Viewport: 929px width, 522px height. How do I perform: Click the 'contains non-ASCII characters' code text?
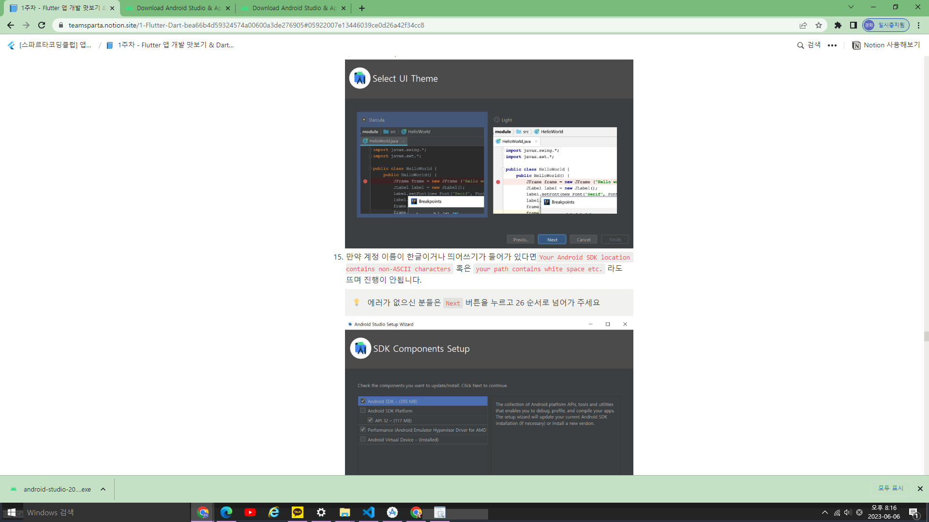coord(398,269)
